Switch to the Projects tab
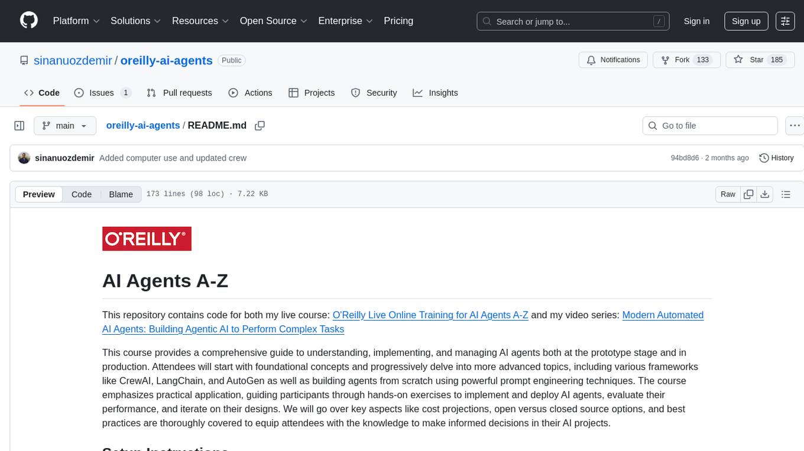 (x=312, y=93)
